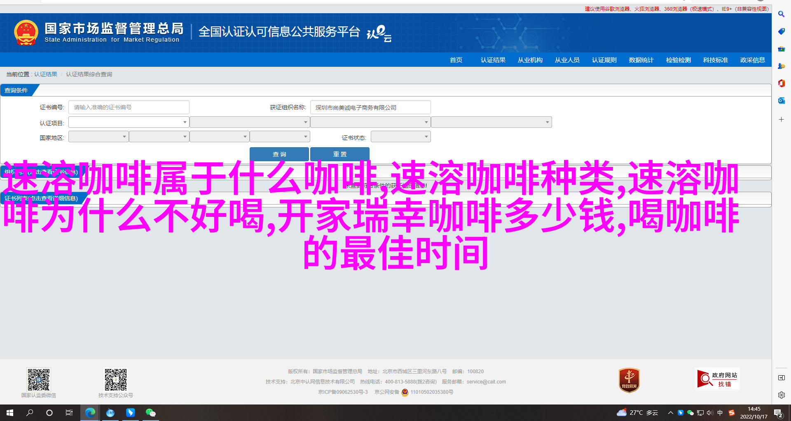The width and height of the screenshot is (791, 421).
Task: Click the 政府网站找错 badge
Action: pyautogui.click(x=717, y=379)
